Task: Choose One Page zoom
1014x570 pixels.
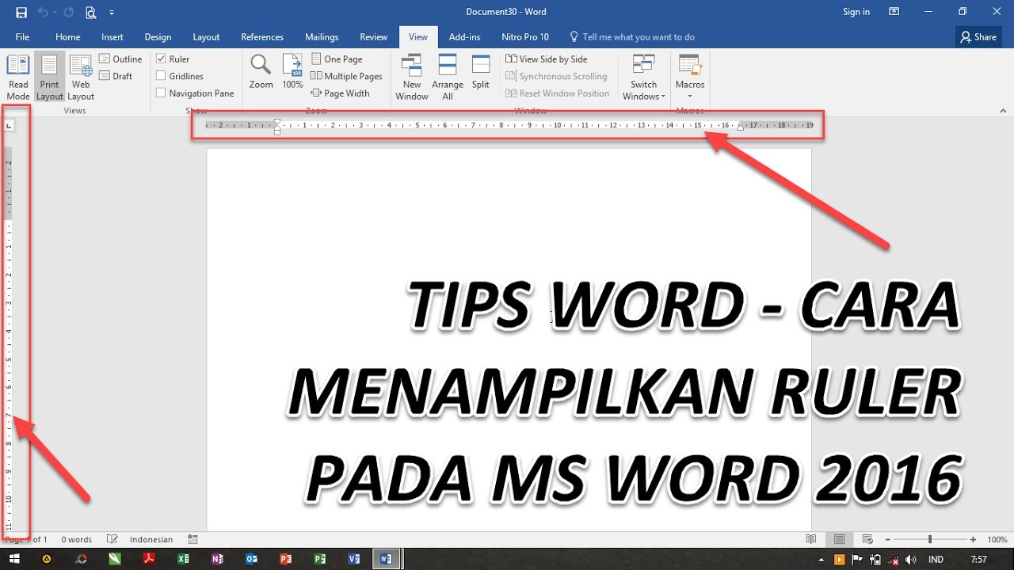Action: pos(337,59)
